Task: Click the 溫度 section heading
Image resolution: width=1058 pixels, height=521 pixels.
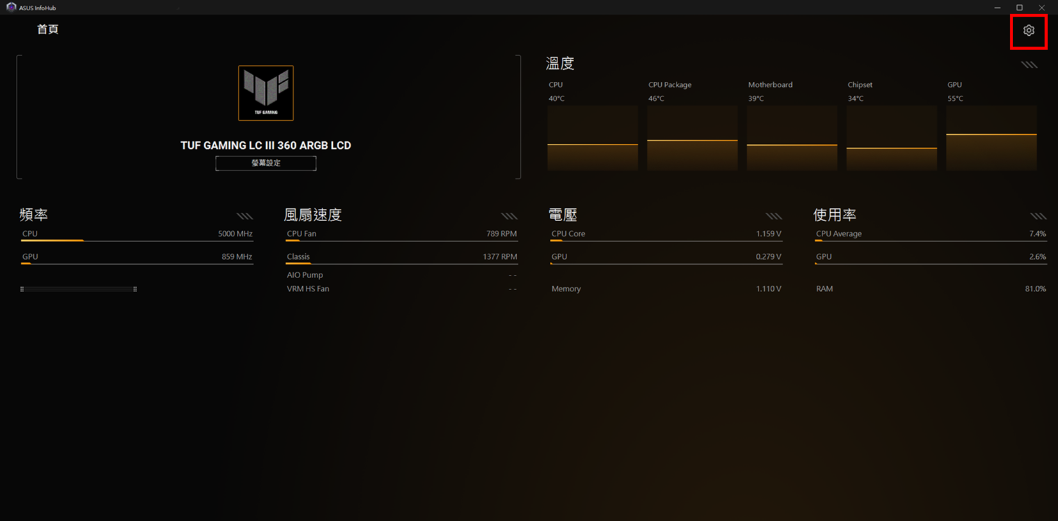Action: [560, 63]
